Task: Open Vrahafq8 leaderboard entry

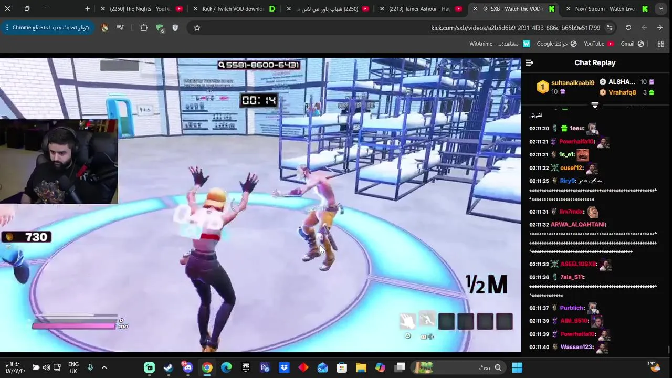Action: [x=622, y=92]
